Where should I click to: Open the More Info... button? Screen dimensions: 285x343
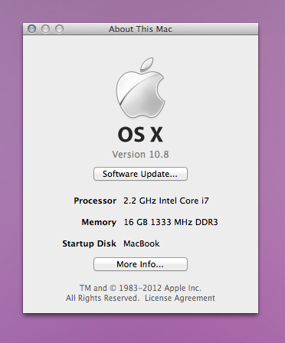point(140,264)
